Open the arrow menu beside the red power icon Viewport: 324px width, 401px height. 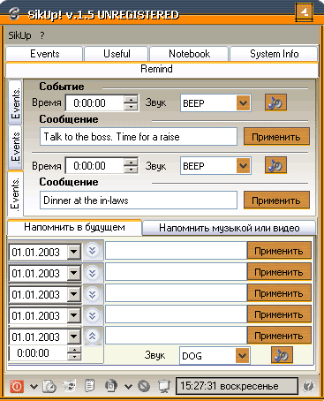pos(34,386)
